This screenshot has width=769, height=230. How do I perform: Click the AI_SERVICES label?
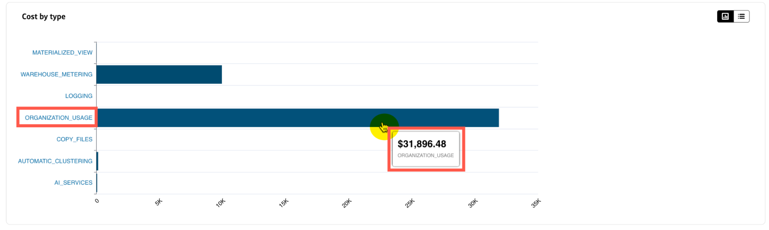73,183
